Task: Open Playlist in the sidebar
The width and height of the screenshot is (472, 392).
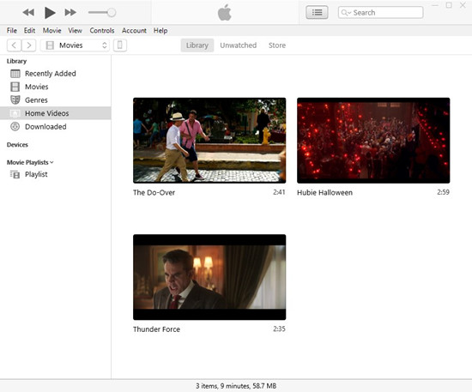Action: click(x=56, y=174)
